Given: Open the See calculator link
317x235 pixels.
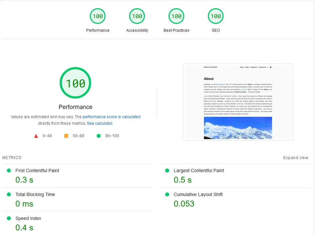Looking at the screenshot, I should click(100, 123).
